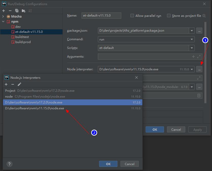Select D:\dev\software\nvm\v11.15.0\node.exe interpreter row
This screenshot has height=171, width=212.
coord(73,108)
